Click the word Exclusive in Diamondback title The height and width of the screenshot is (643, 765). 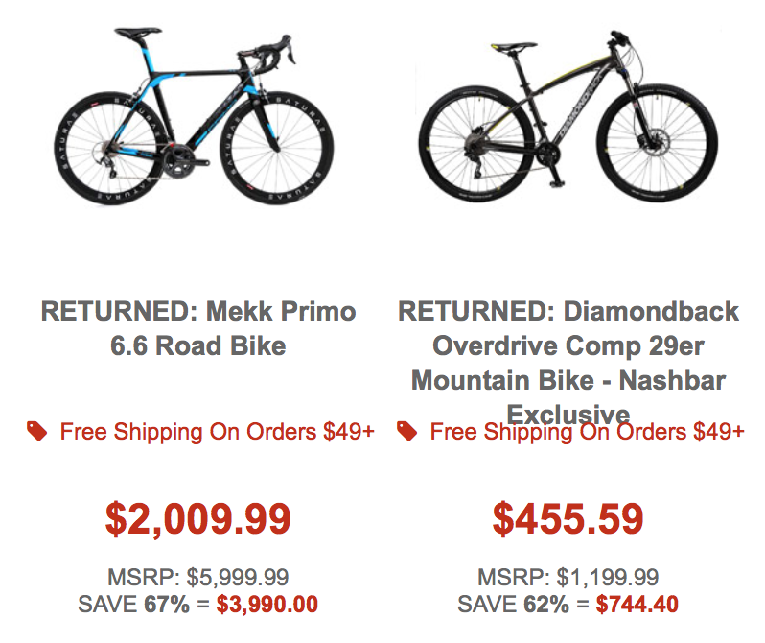point(568,416)
